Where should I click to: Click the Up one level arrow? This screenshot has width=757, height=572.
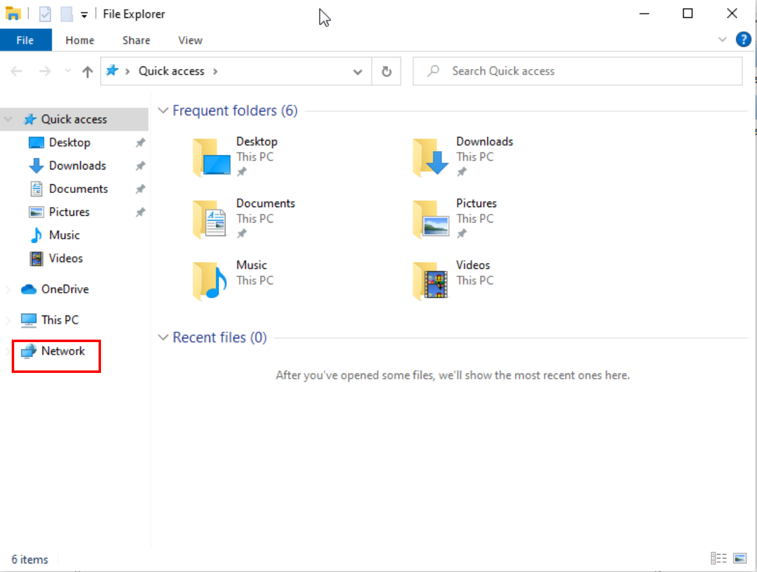tap(87, 71)
